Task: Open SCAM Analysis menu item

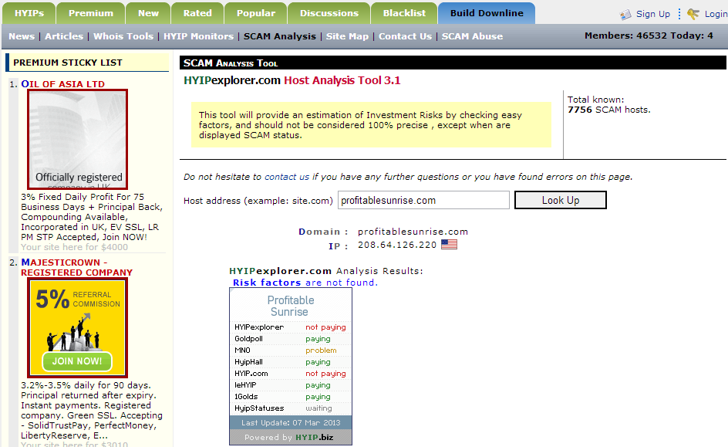Action: (x=279, y=36)
